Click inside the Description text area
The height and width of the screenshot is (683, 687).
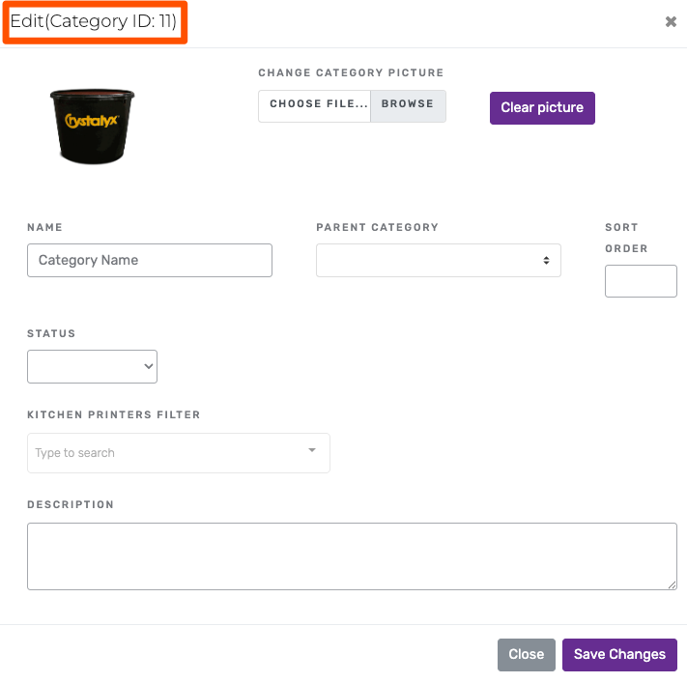[x=352, y=555]
